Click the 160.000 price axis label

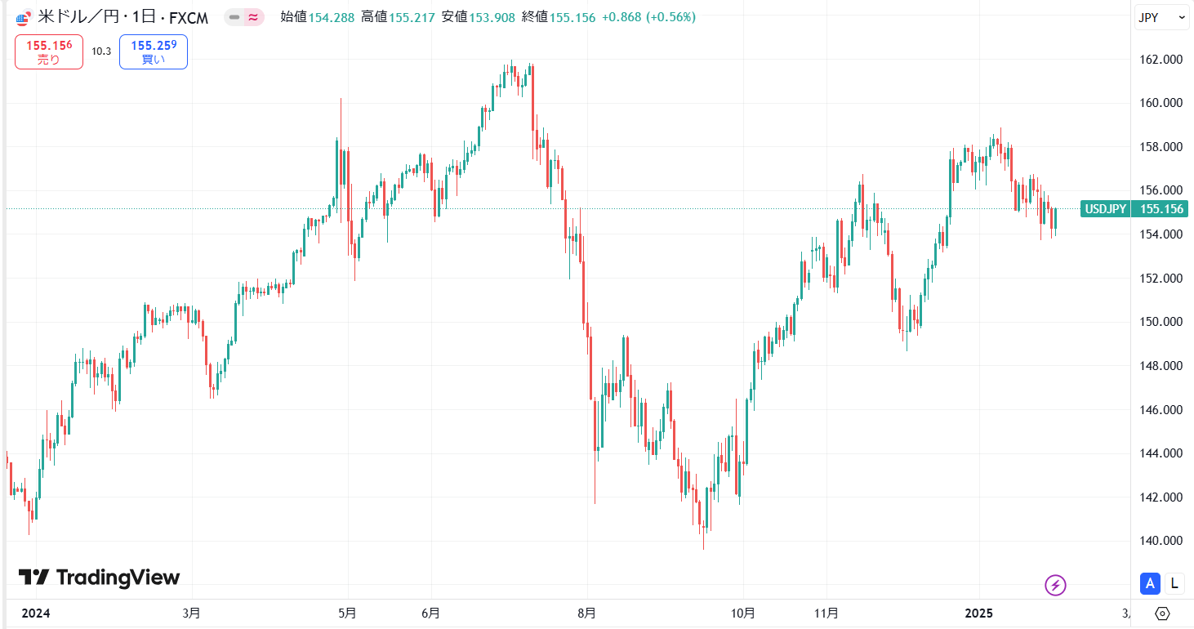coord(1162,103)
